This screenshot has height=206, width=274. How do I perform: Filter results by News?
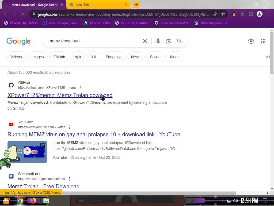pos(136,57)
